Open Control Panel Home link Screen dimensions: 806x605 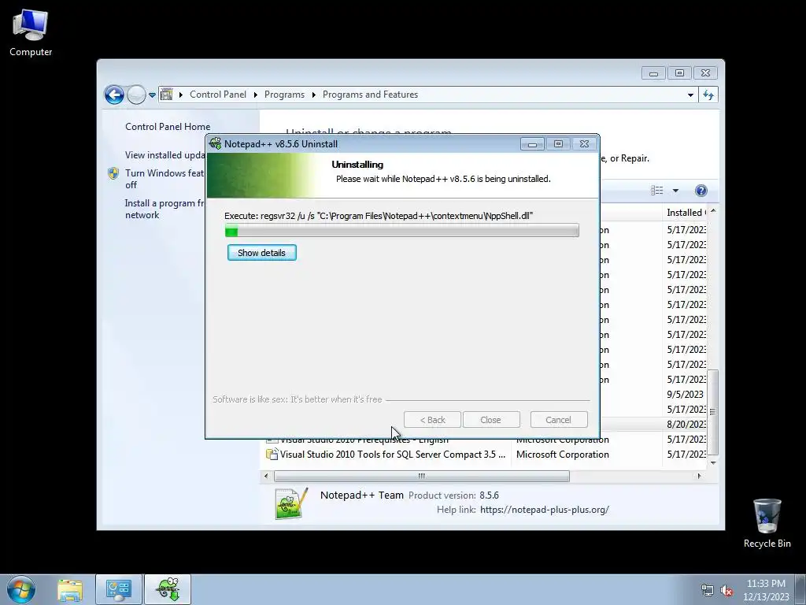(168, 127)
